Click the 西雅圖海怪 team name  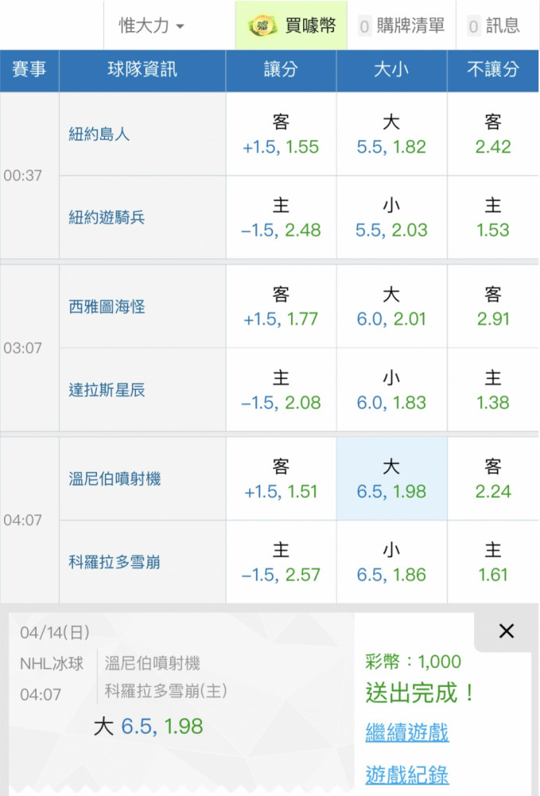pyautogui.click(x=107, y=306)
